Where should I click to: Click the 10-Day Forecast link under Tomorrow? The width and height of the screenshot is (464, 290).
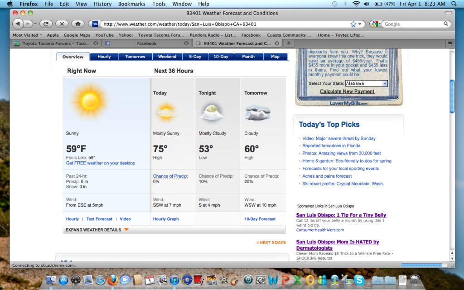(260, 219)
